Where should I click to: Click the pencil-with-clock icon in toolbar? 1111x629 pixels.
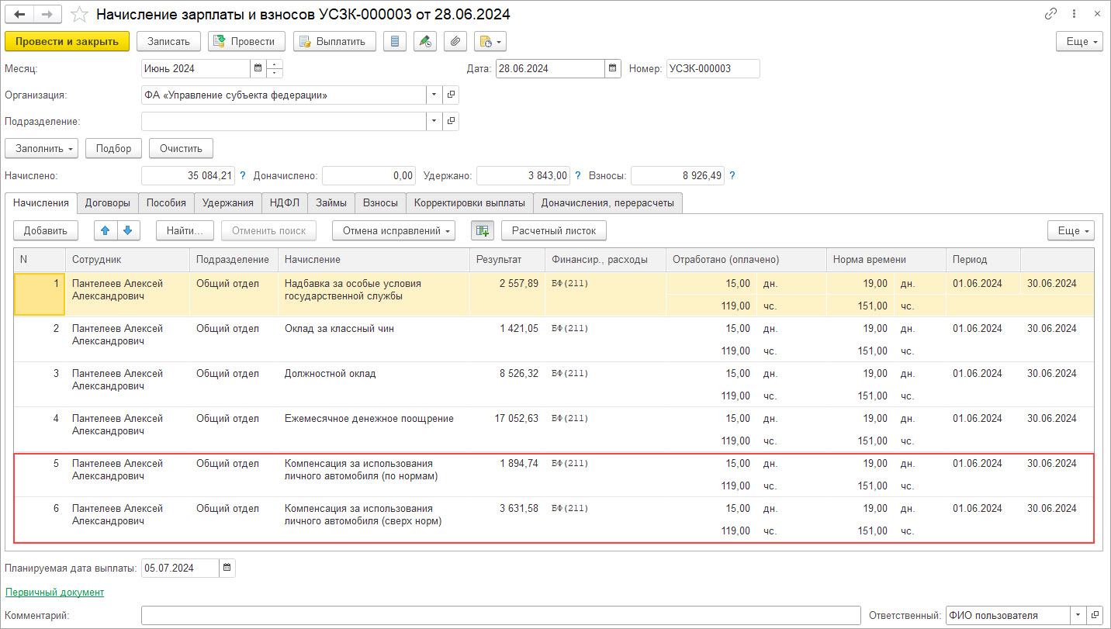tap(425, 41)
